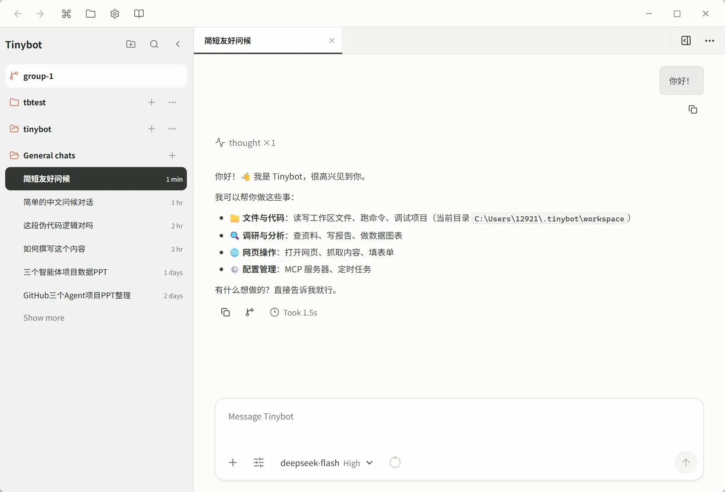The image size is (725, 492).
Task: Close the 简短友好问候 tab
Action: [332, 41]
